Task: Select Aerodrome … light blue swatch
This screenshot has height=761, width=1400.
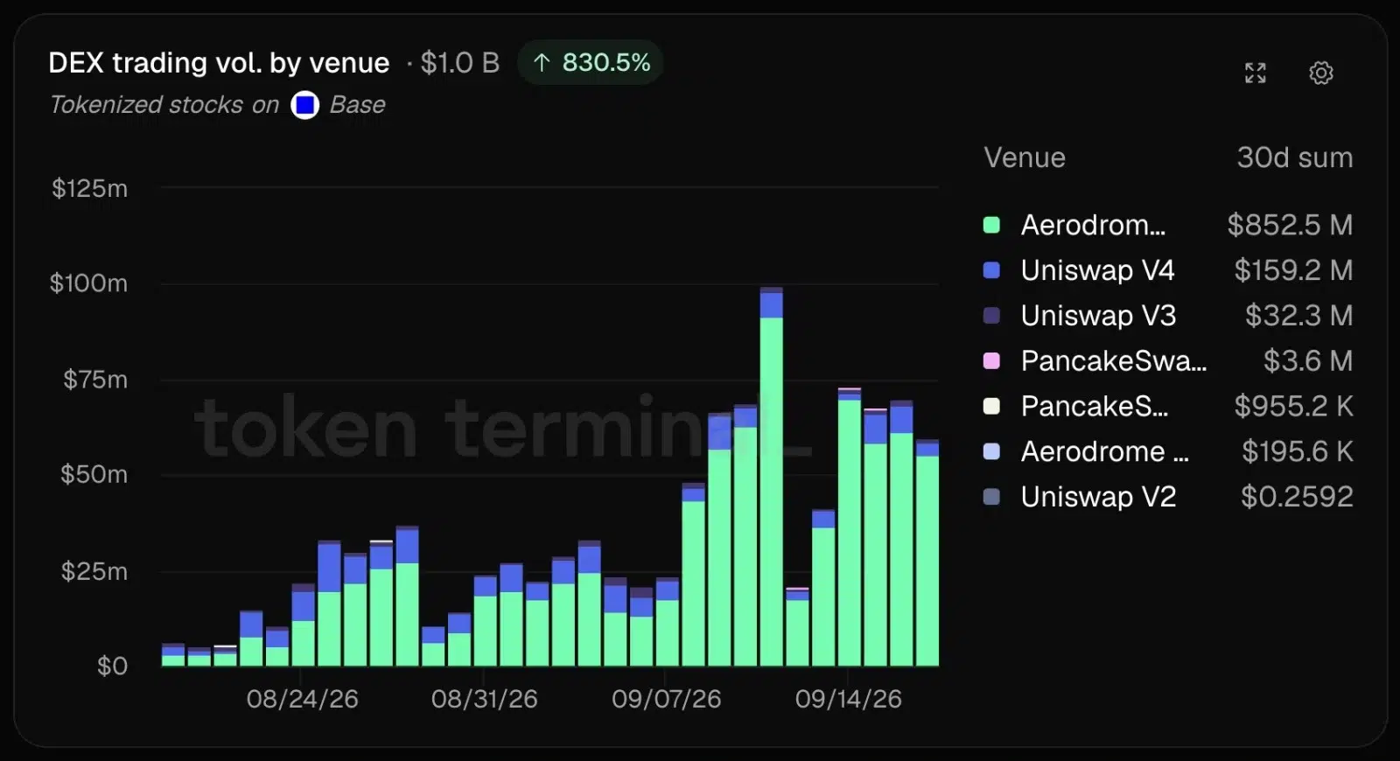Action: 991,451
